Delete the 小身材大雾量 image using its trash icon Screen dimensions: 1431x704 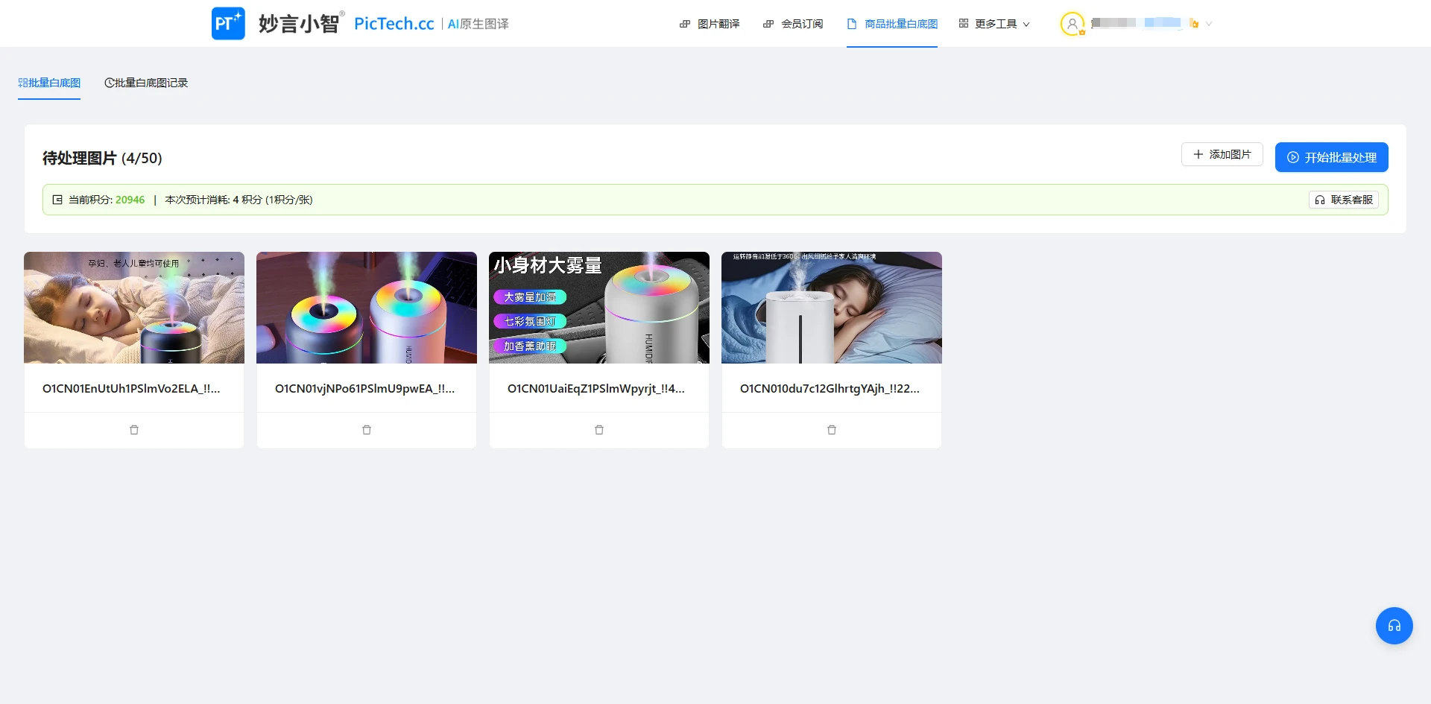click(598, 430)
